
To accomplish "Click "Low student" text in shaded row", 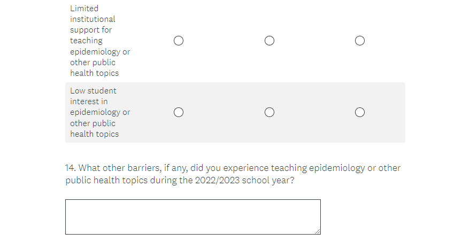I will [x=93, y=91].
